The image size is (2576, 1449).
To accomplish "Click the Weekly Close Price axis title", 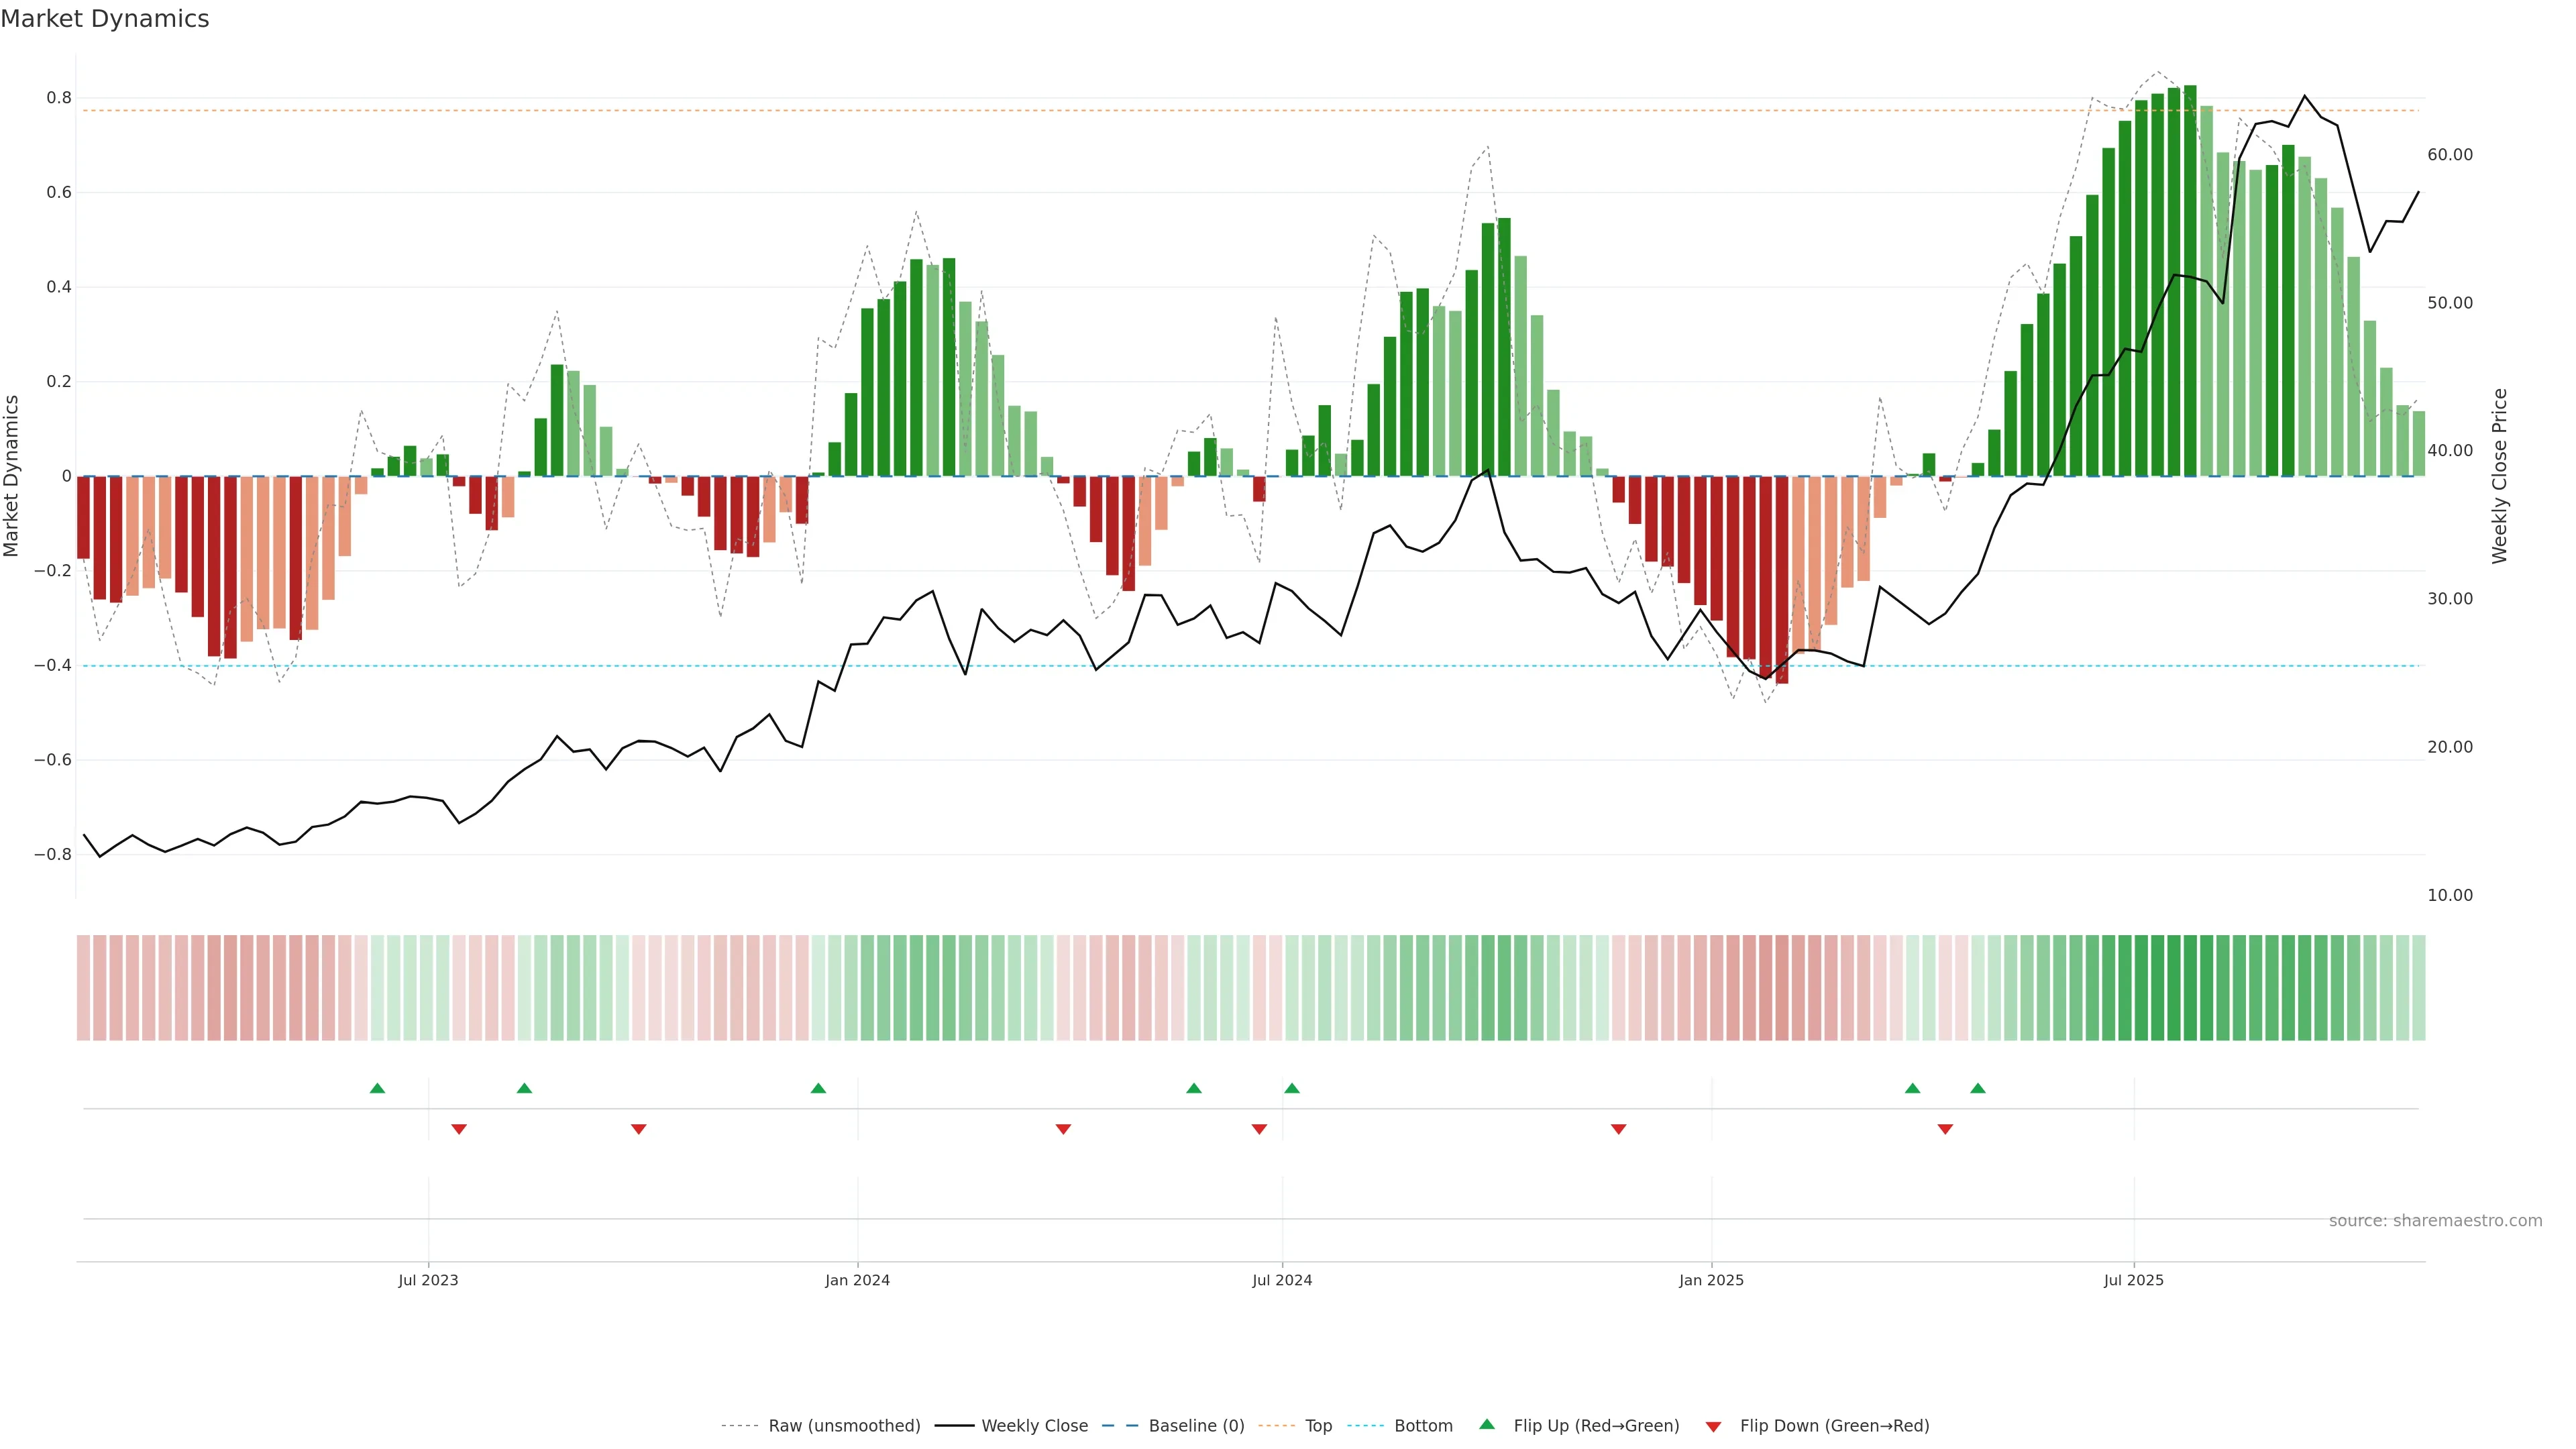I will pos(2500,476).
